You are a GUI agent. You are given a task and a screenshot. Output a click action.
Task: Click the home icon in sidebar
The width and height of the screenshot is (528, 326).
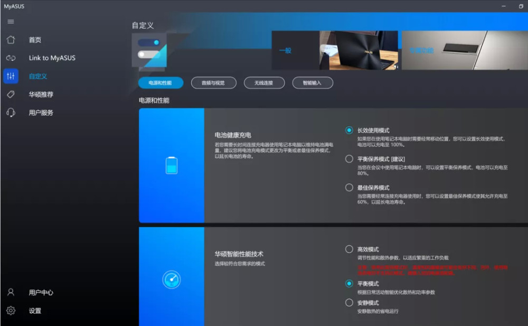pos(11,40)
